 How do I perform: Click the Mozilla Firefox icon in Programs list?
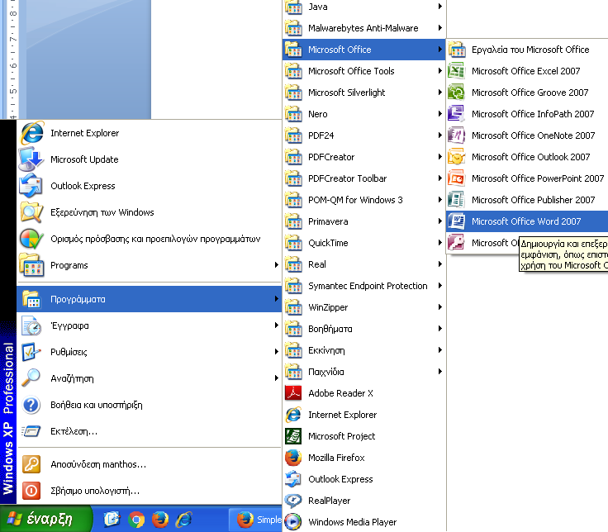[x=293, y=458]
